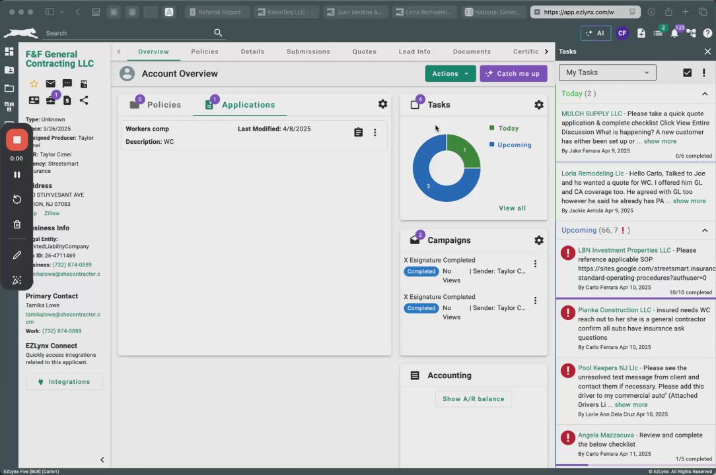Open the Pianka Construction LLC task link
This screenshot has height=475, width=716.
615,310
